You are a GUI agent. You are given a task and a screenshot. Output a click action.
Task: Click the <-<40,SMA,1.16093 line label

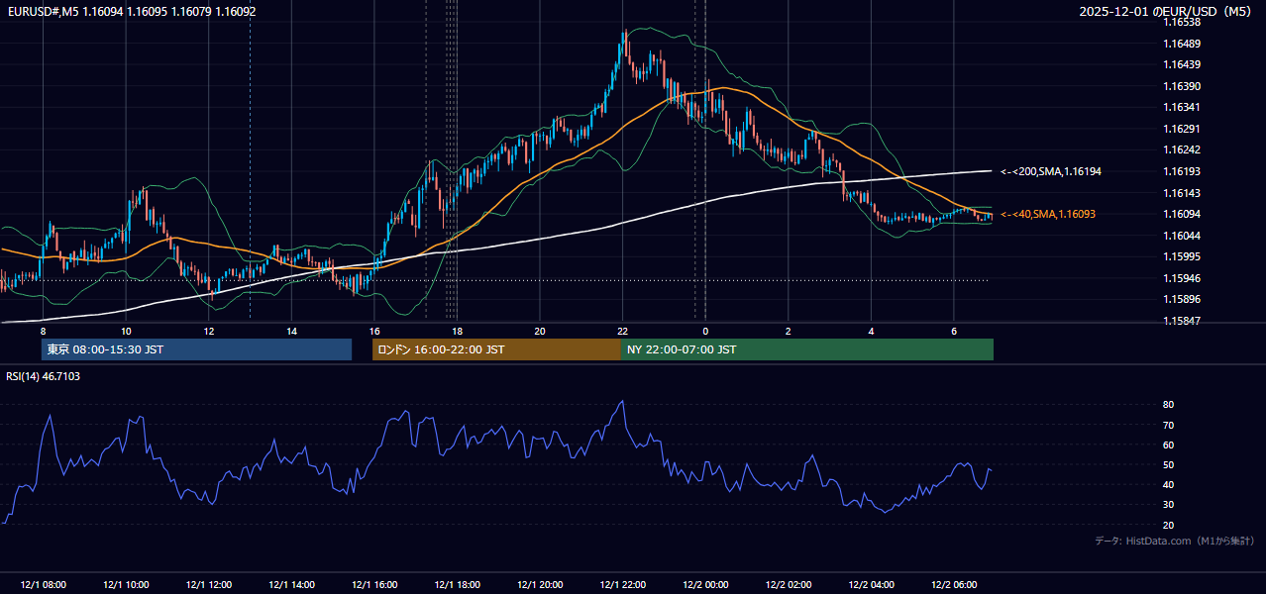[x=1048, y=214]
